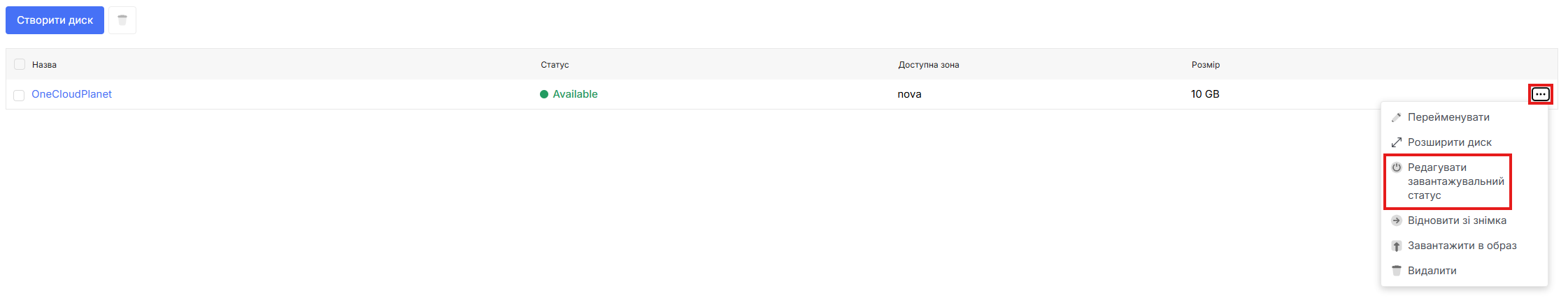
Task: Click the upload icon beside Завантажити в образ
Action: pos(1396,246)
